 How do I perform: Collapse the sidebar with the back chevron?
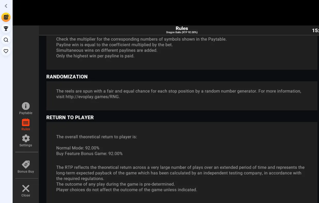click(6, 6)
